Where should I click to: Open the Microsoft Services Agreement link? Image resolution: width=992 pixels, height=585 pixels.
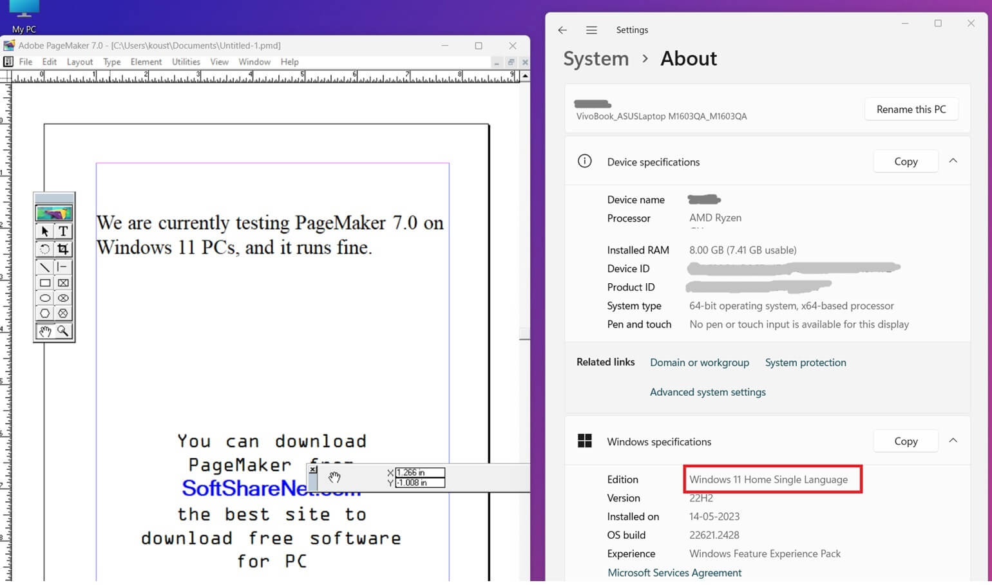coord(674,572)
